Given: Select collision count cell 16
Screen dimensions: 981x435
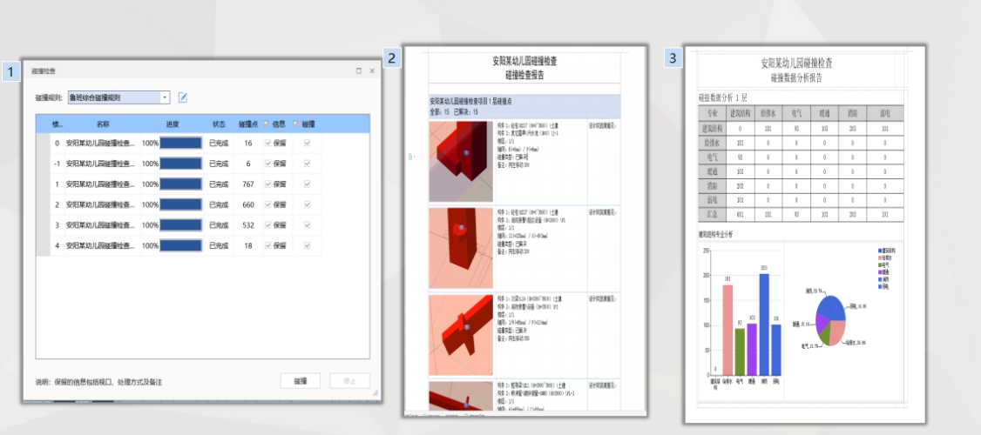Looking at the screenshot, I should pos(248,144).
